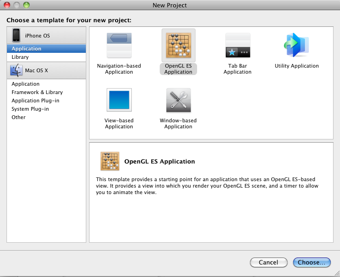Select the Navigation-based Application template icon
This screenshot has height=277, width=340.
pos(119,45)
